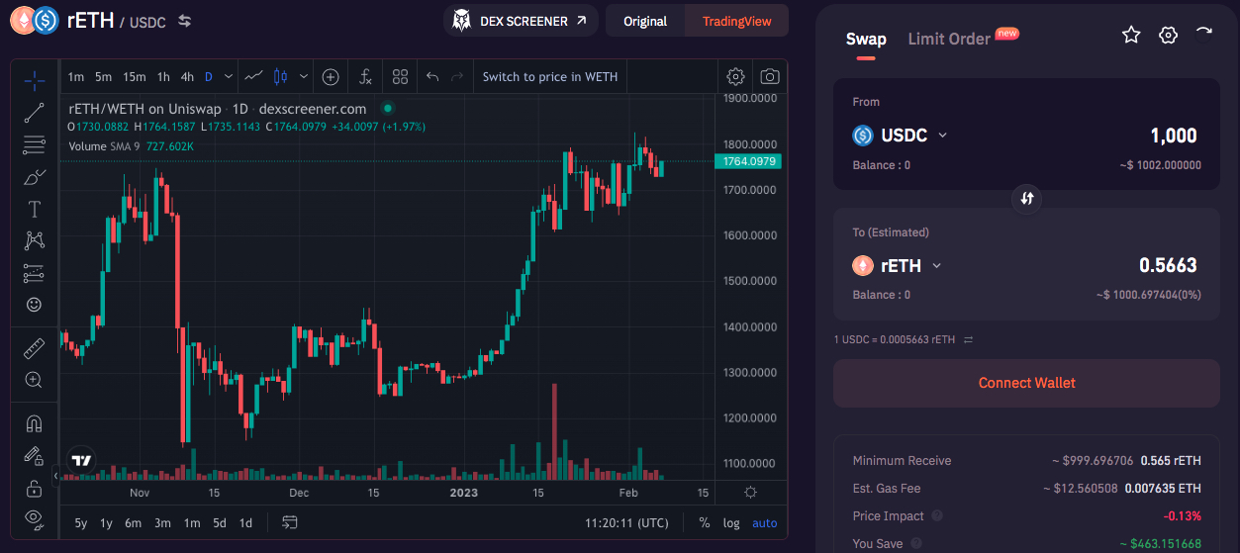Select the Text annotation tool
The height and width of the screenshot is (553, 1240).
[34, 209]
